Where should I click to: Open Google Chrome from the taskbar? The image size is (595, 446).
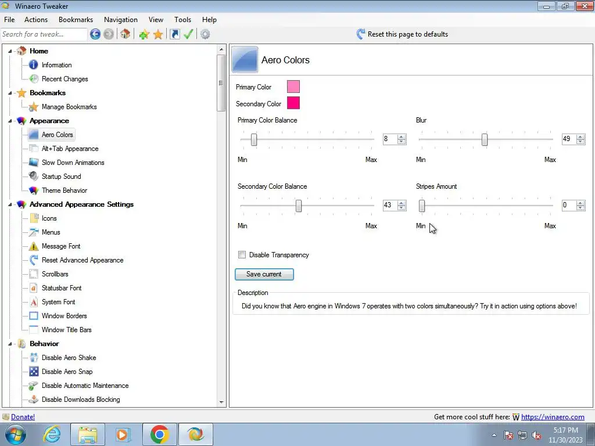point(159,434)
